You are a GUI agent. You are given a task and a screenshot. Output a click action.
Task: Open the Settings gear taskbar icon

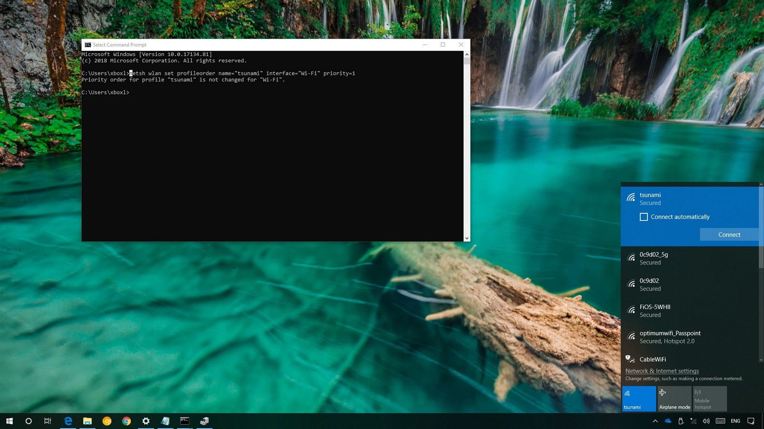(x=146, y=421)
